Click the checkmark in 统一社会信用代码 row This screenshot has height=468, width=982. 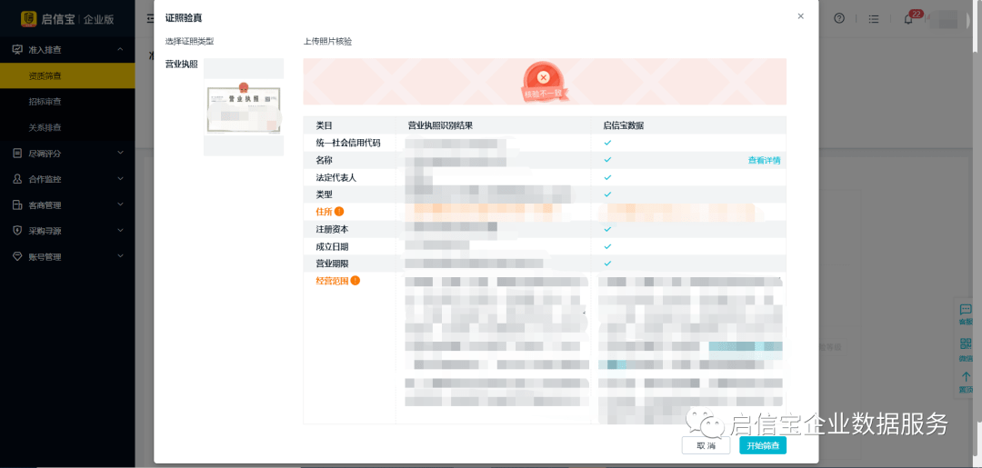coord(607,143)
